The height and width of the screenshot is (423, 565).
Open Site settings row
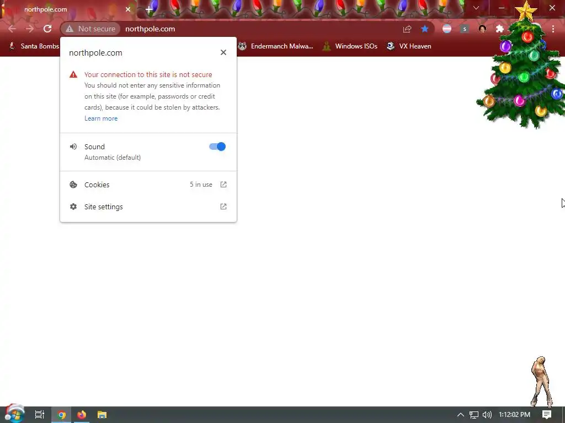(148, 207)
